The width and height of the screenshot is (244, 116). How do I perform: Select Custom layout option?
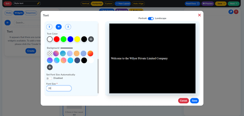(x=109, y=4)
